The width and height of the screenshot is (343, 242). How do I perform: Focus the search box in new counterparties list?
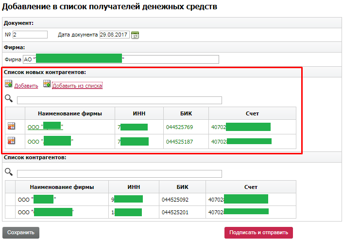pyautogui.click(x=119, y=100)
